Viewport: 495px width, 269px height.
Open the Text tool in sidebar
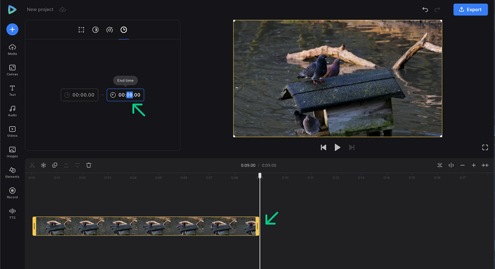(12, 90)
